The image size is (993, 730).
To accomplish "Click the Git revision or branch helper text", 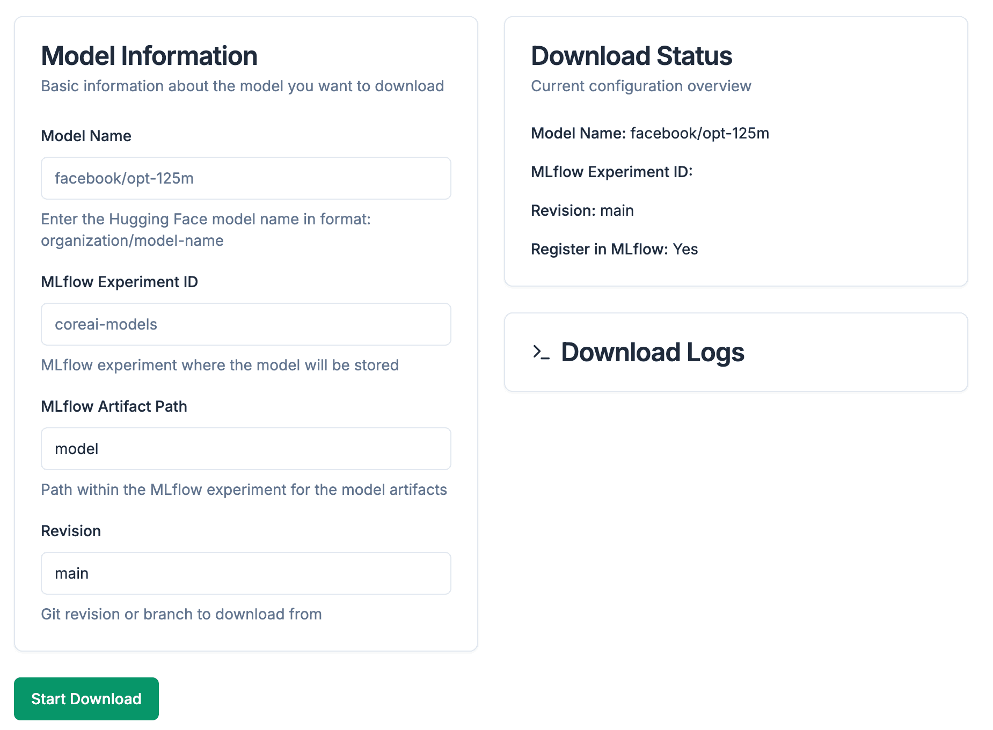I will pyautogui.click(x=181, y=614).
